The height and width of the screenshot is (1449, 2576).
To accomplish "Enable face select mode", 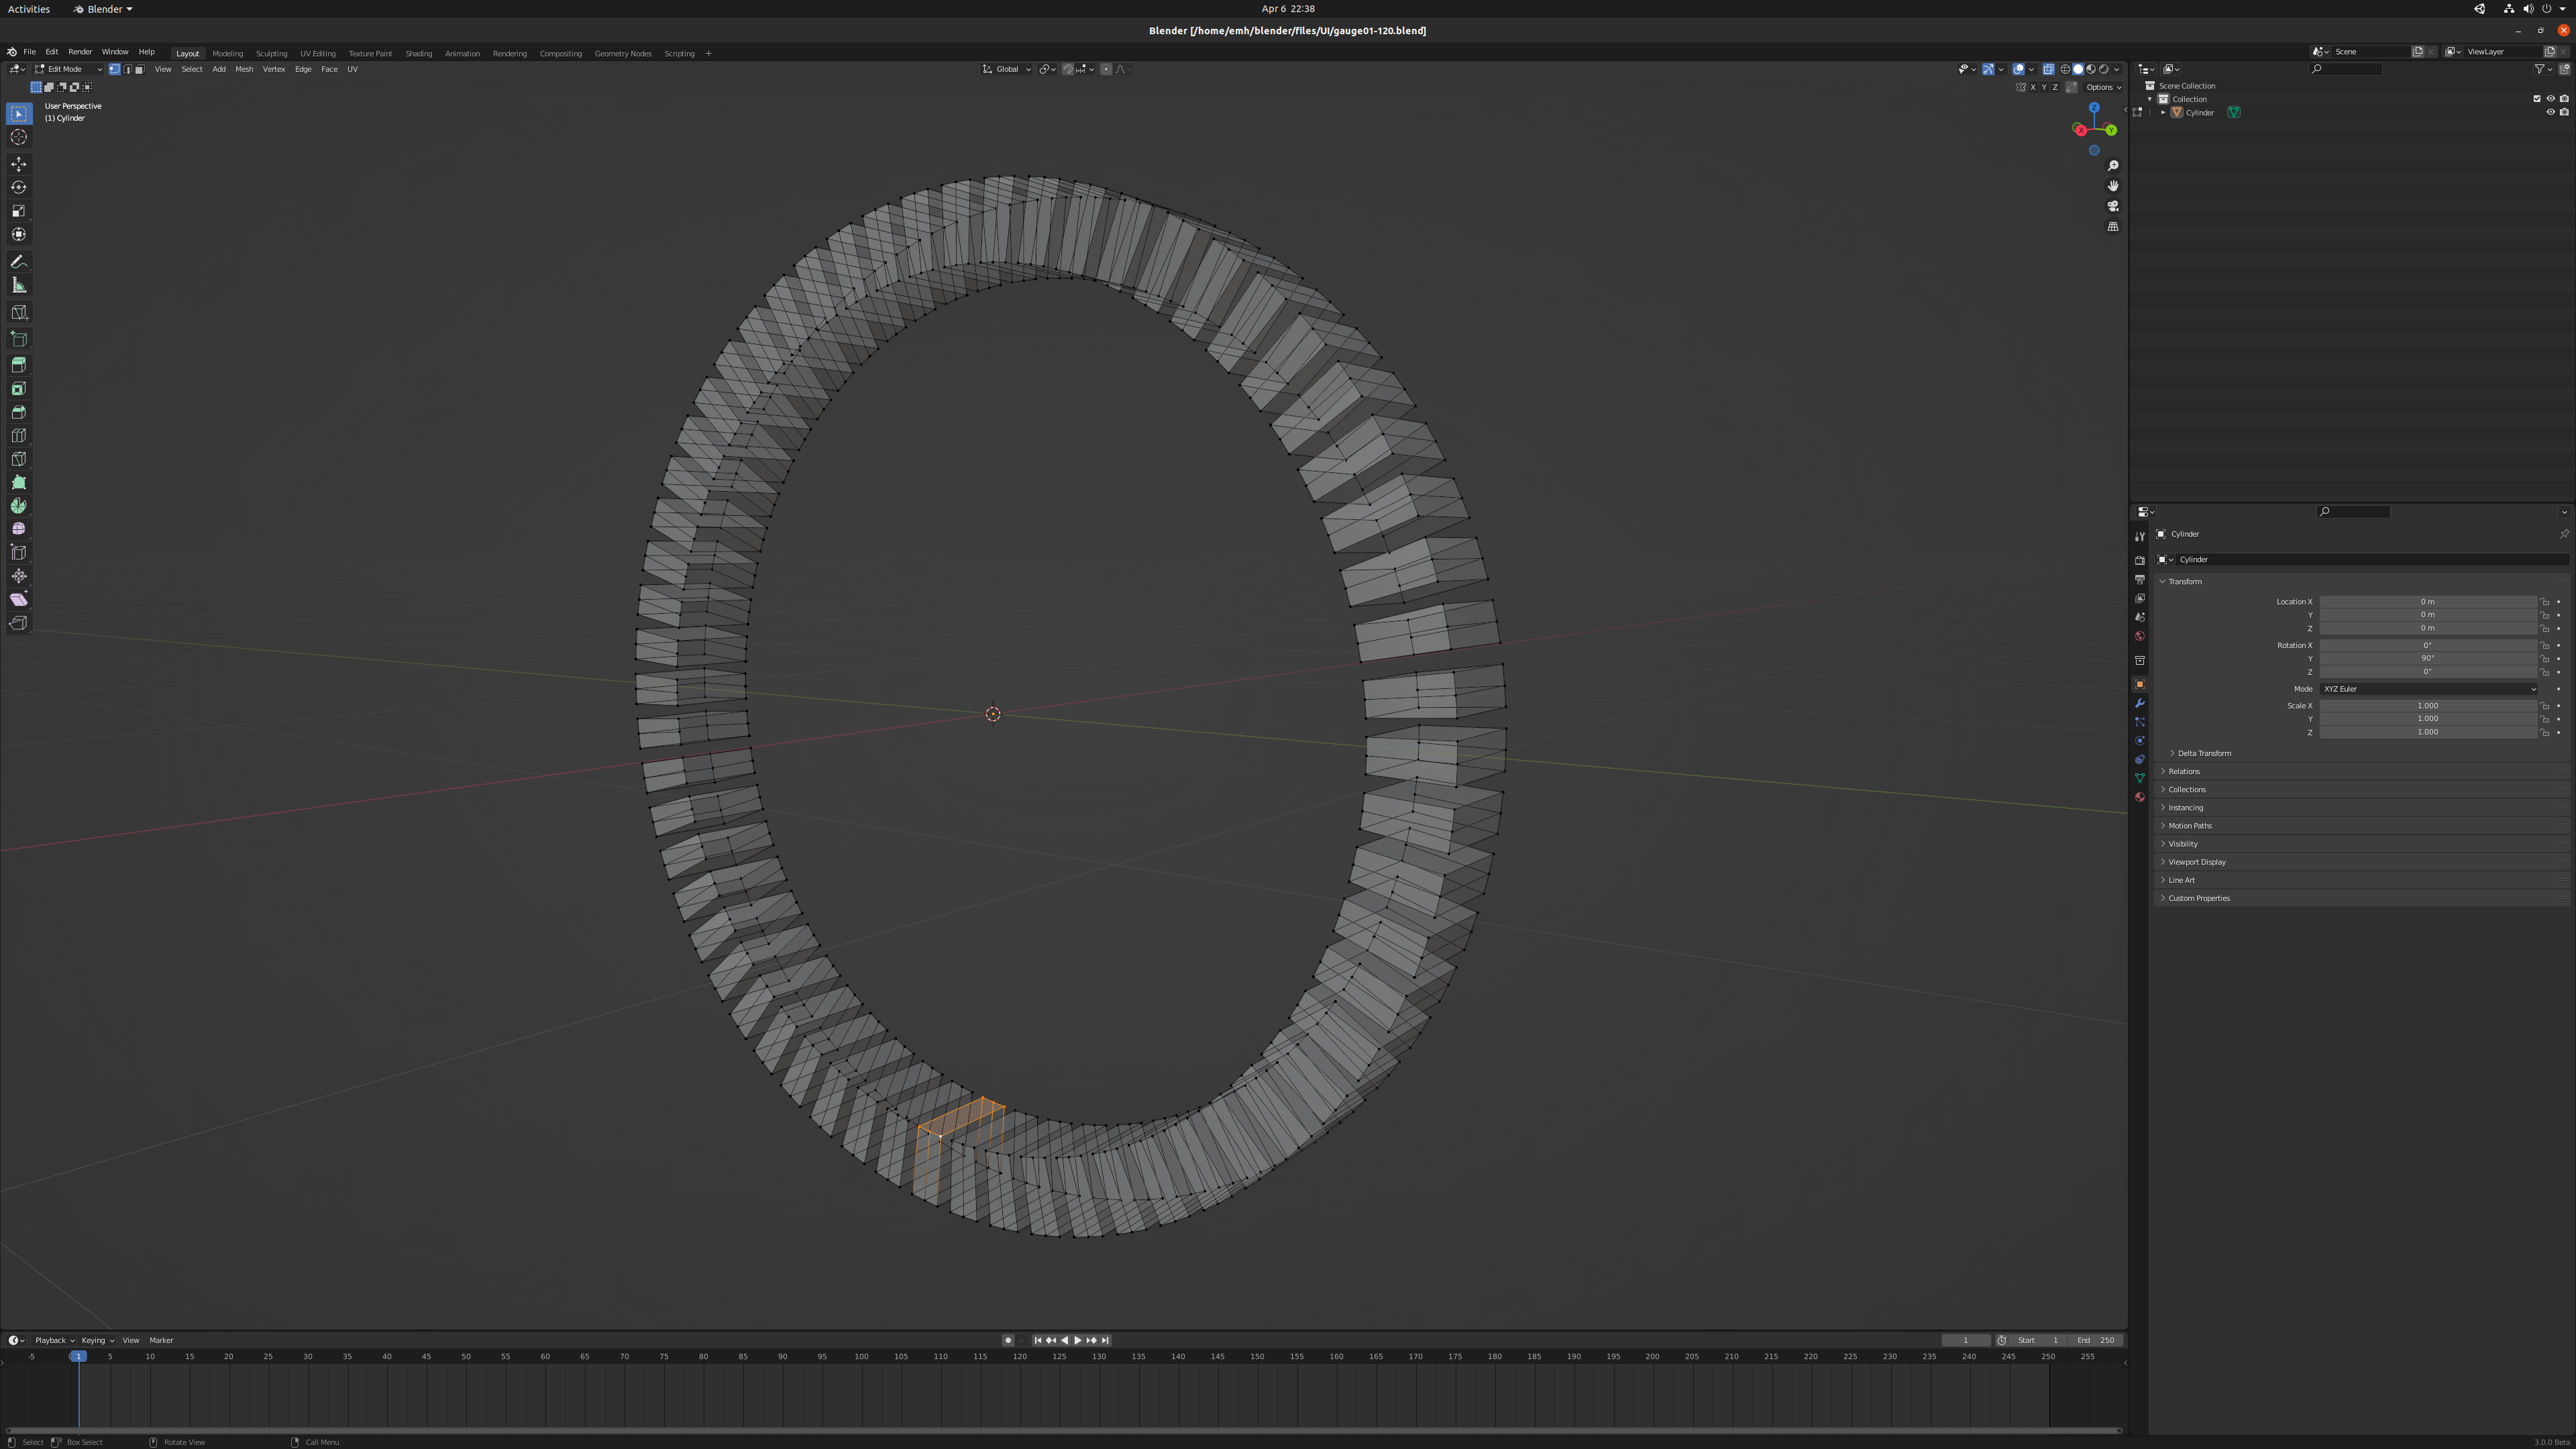I will click(x=140, y=69).
